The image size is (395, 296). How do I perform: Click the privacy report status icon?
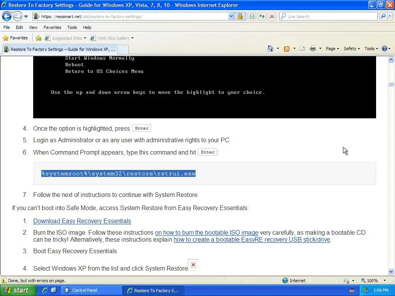[x=347, y=281]
